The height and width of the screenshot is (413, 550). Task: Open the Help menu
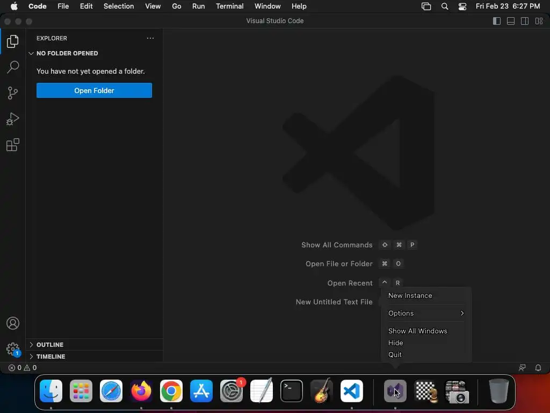[x=299, y=6]
